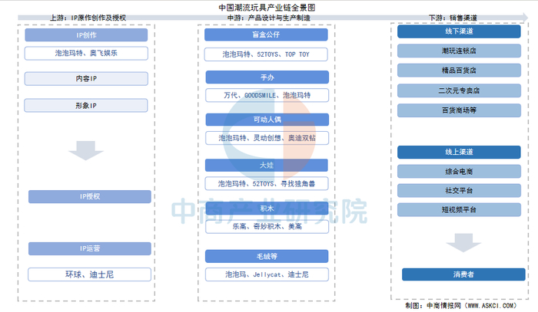Click the 盲盒公仔 category box
Viewport: 538px width, 312px height.
tap(266, 34)
